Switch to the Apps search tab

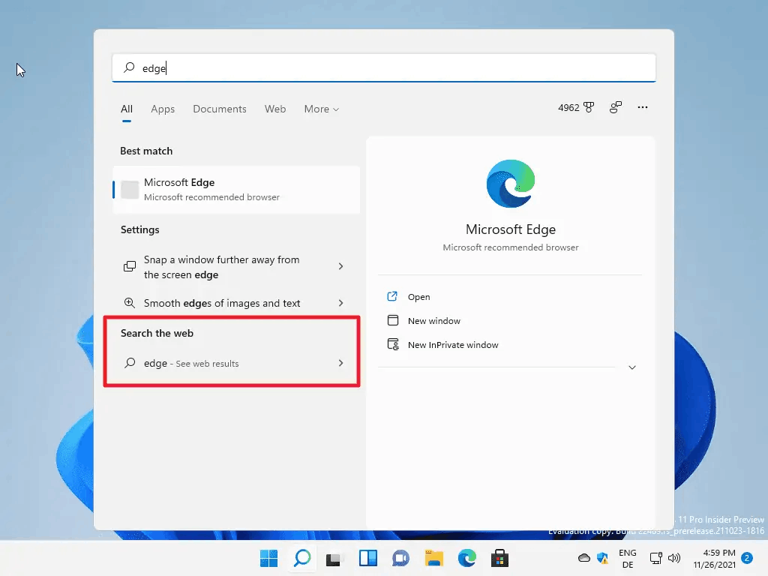163,109
